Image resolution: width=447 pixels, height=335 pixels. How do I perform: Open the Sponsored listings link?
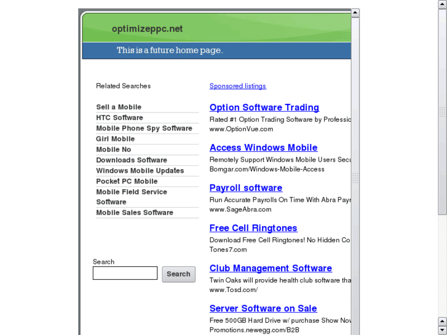coord(238,86)
